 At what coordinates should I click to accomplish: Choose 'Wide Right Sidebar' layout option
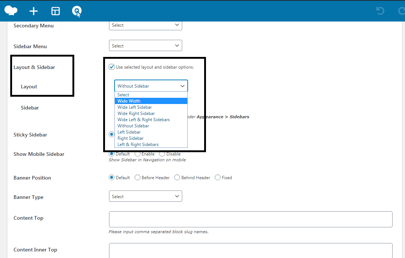[151, 113]
